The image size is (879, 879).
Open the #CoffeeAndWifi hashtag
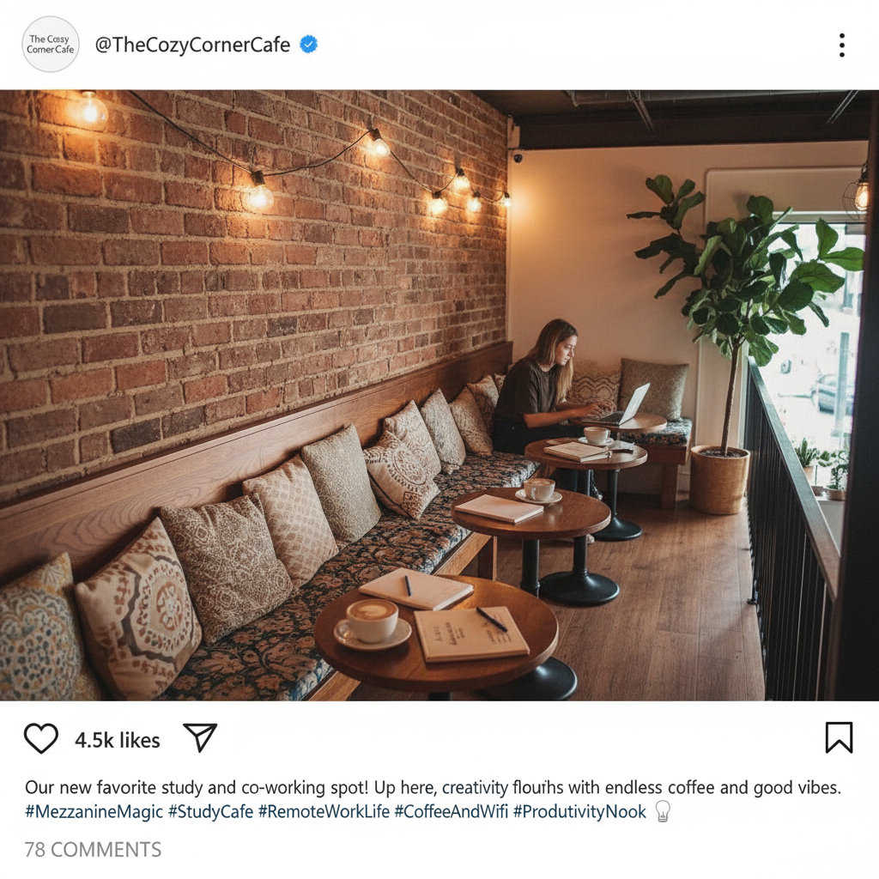452,811
